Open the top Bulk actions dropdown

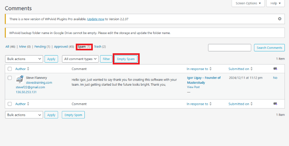coord(24,59)
